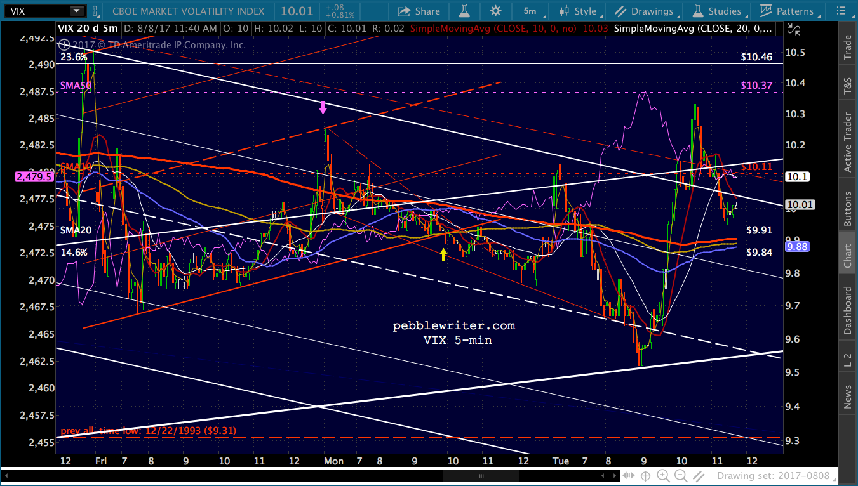Activate the crosshair pan tool icon
The height and width of the screenshot is (486, 858).
(645, 475)
